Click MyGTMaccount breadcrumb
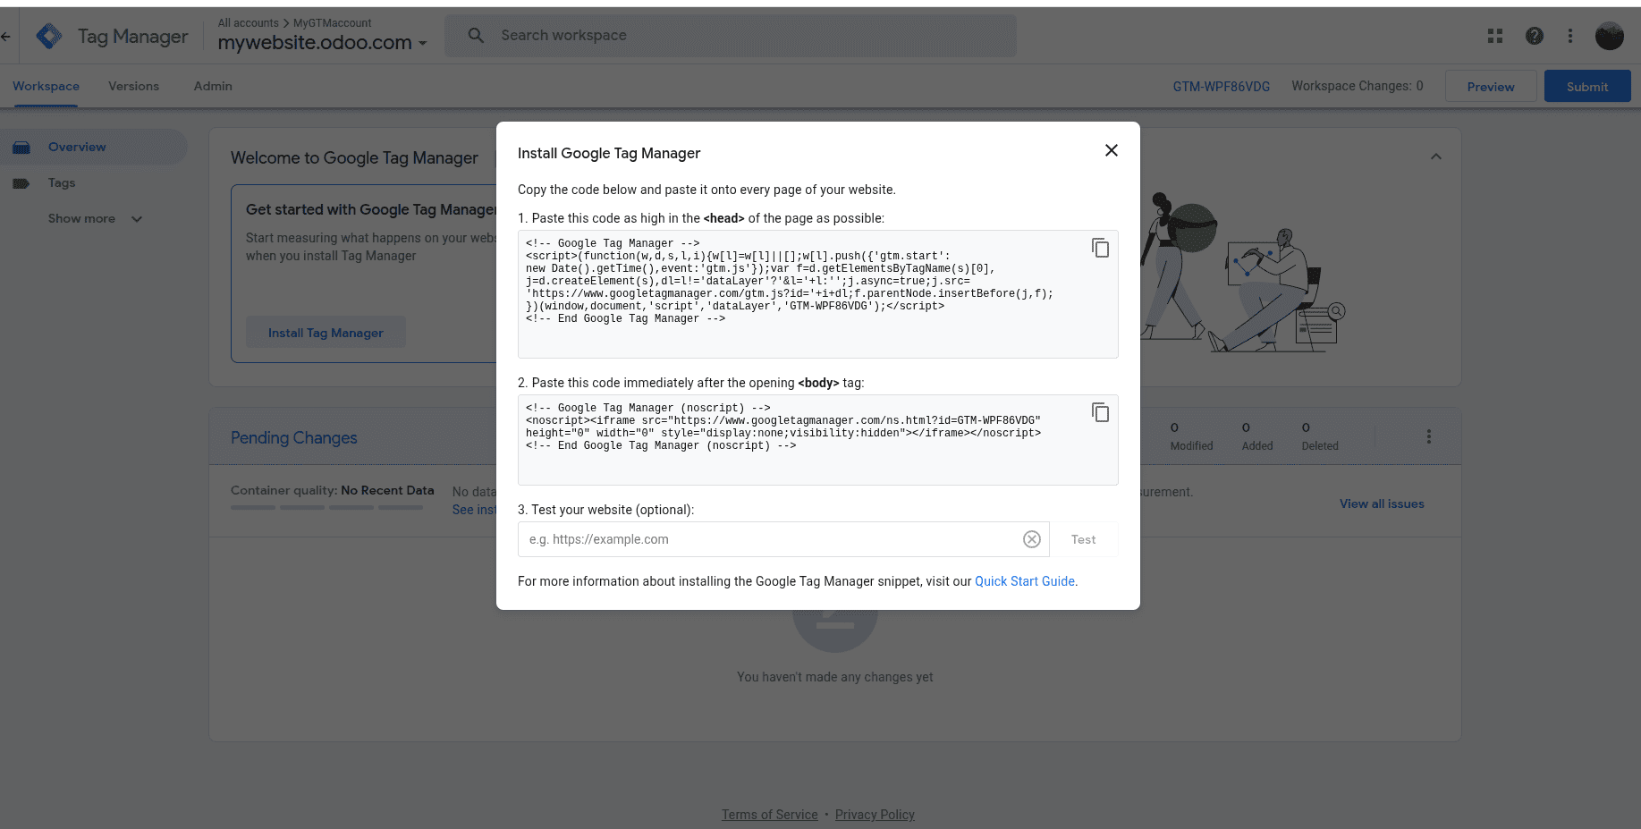Image resolution: width=1641 pixels, height=829 pixels. (x=332, y=23)
